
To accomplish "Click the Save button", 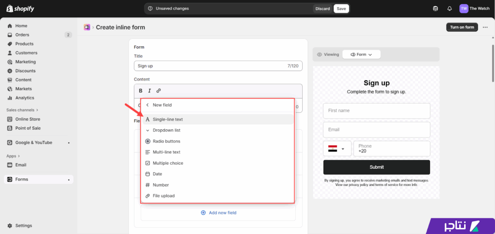I will click(x=341, y=9).
